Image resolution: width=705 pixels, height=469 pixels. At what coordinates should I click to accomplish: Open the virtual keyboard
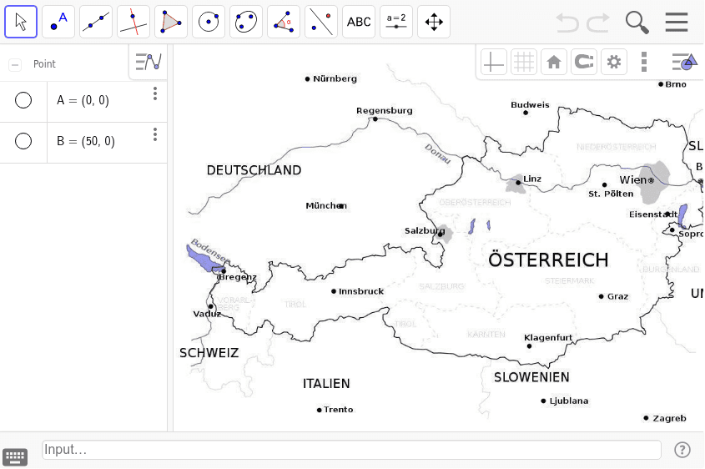[x=15, y=457]
